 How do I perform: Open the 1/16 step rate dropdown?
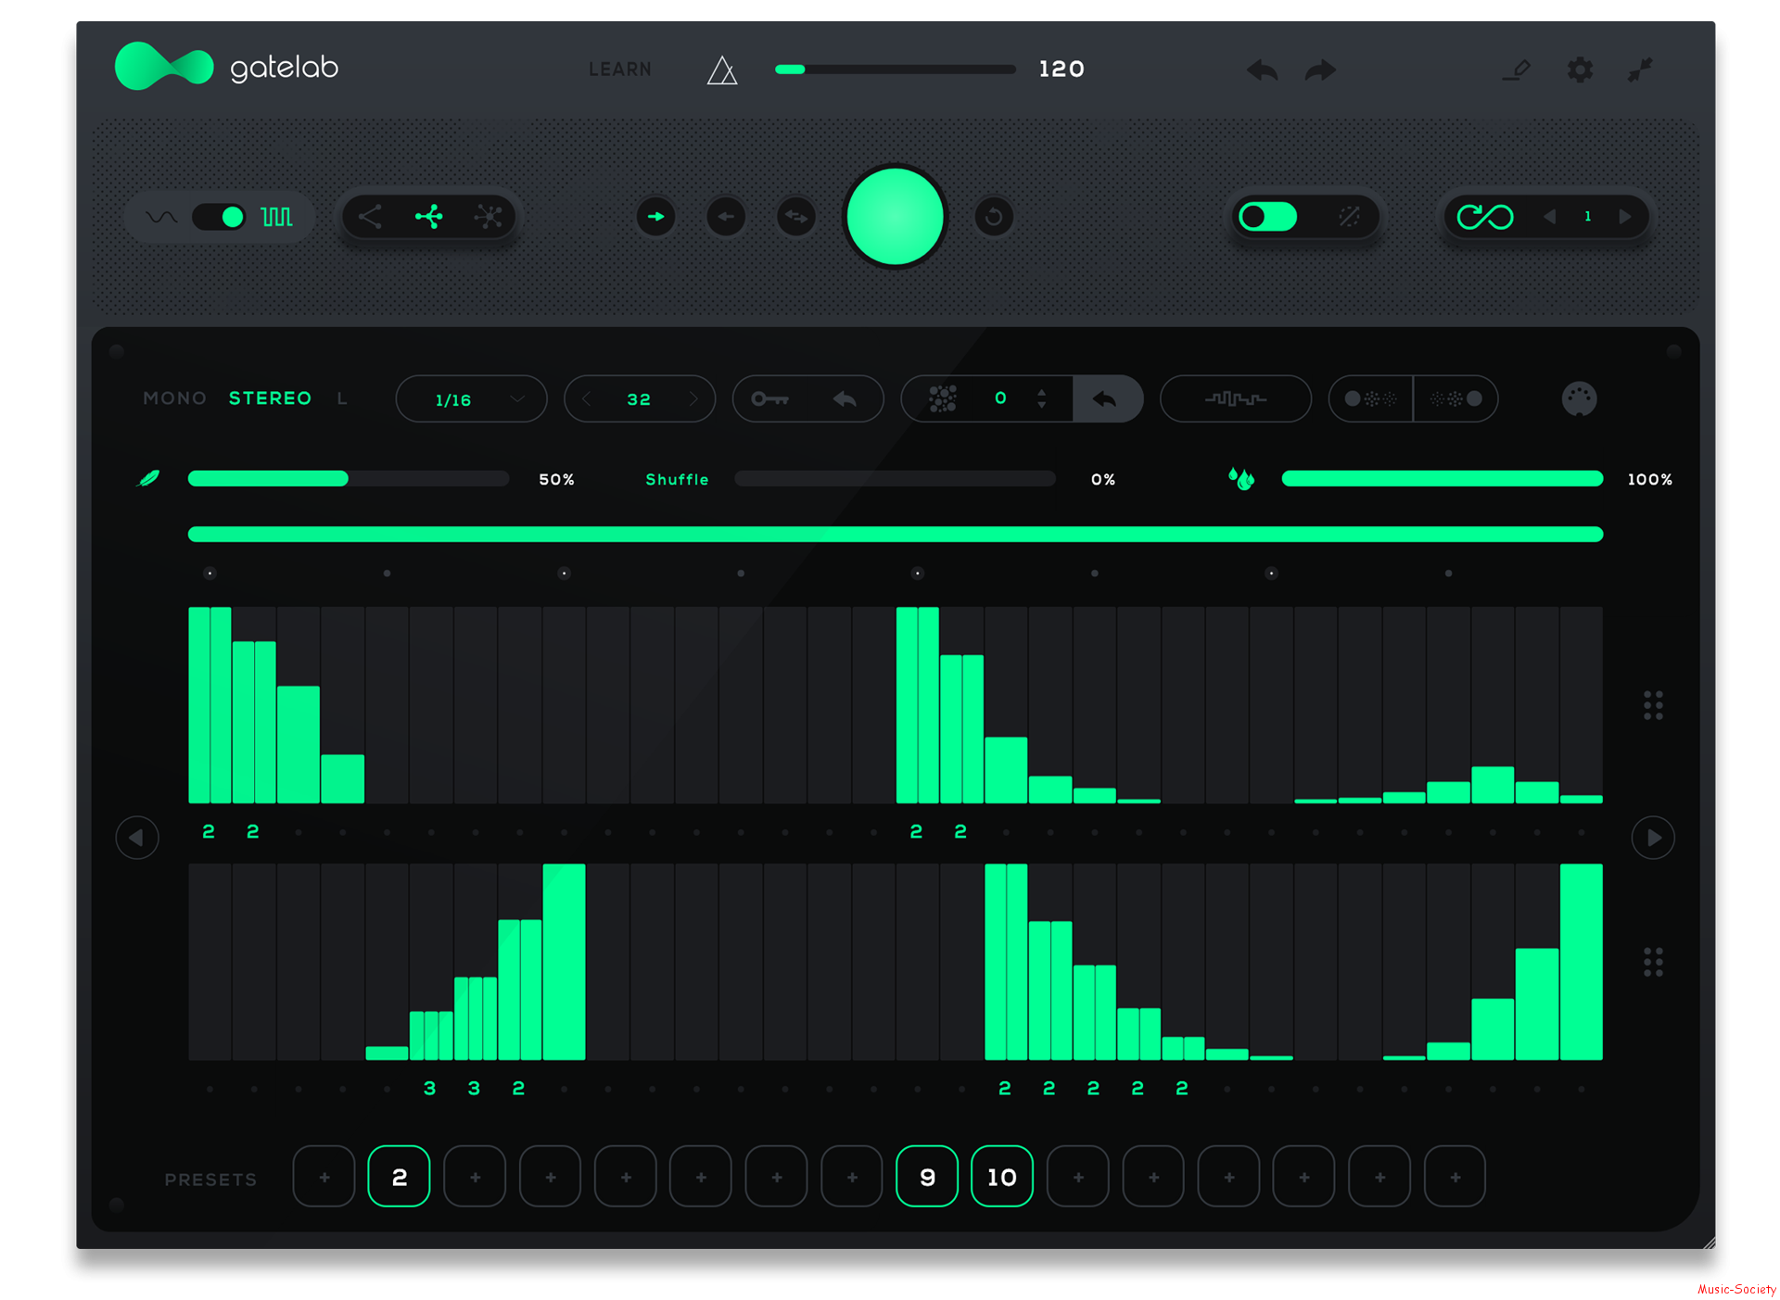point(471,399)
